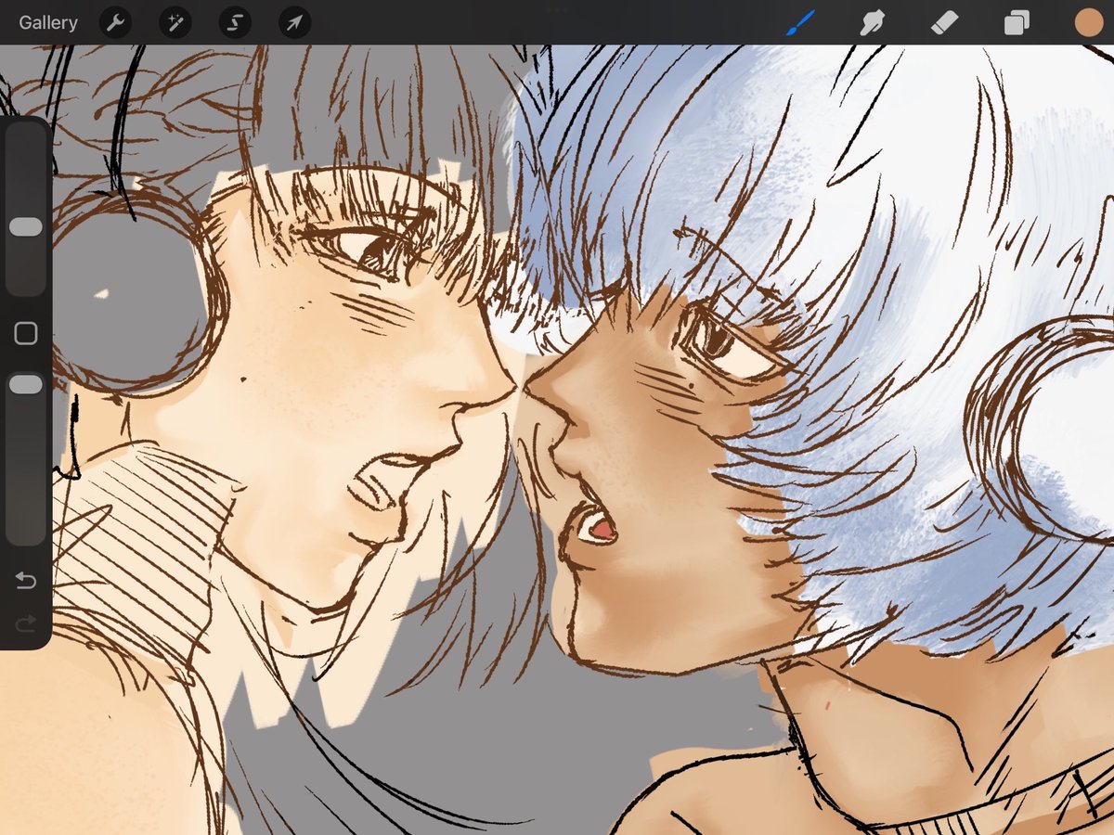
Task: Open the Adjustments magic wand menu
Action: click(175, 22)
